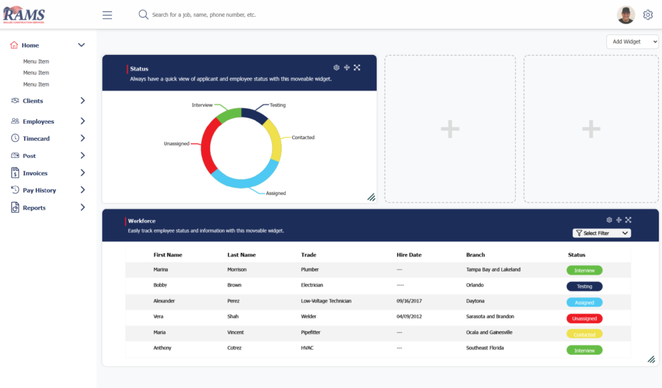Click the Workforce widget move icon
The height and width of the screenshot is (388, 662).
(619, 220)
